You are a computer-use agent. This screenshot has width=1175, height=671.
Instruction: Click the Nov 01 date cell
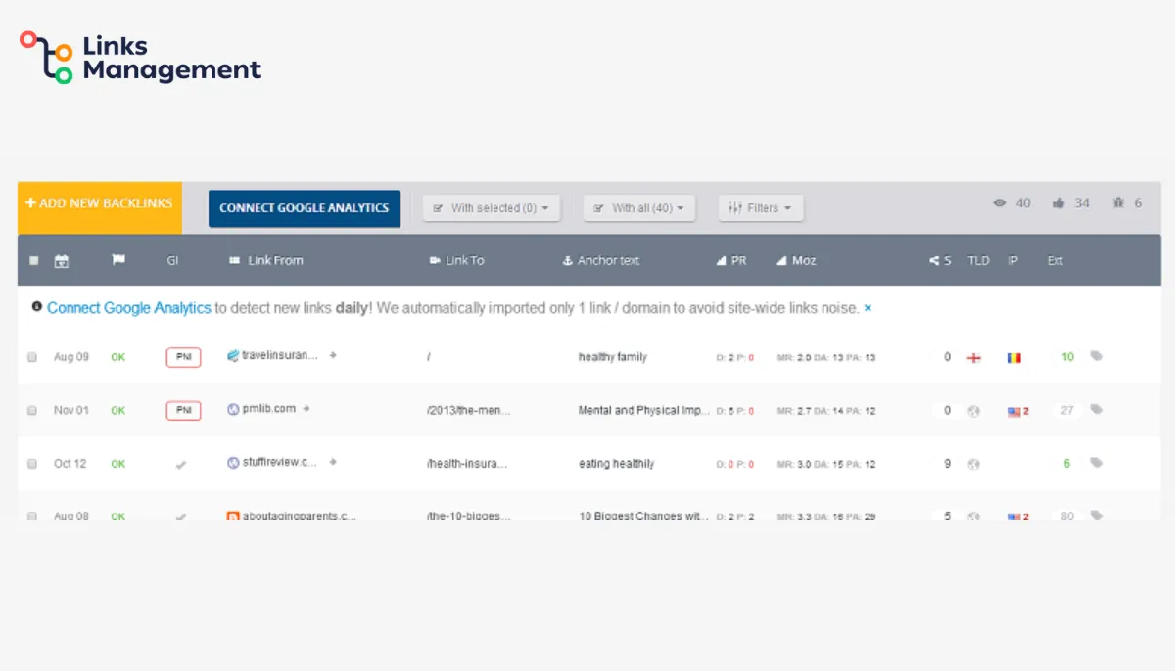click(70, 411)
